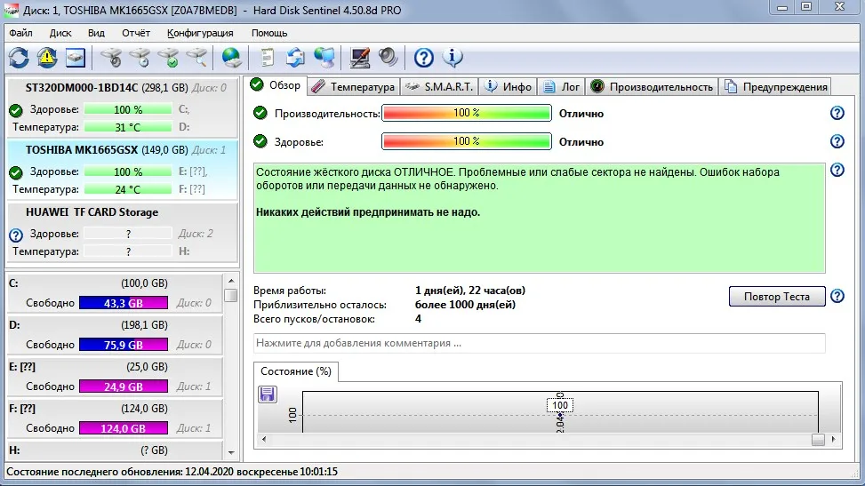This screenshot has height=486, width=865.
Task: Click the framed hard disk toolbar icon
Action: pos(76,58)
